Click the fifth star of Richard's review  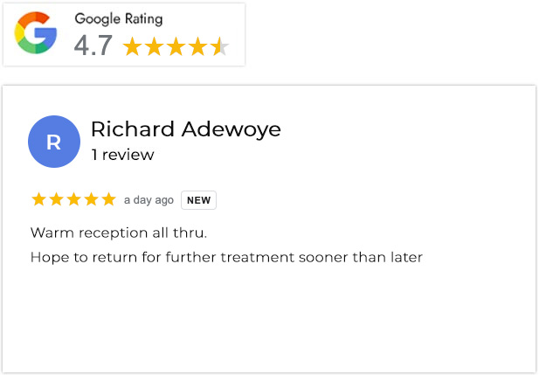[108, 199]
